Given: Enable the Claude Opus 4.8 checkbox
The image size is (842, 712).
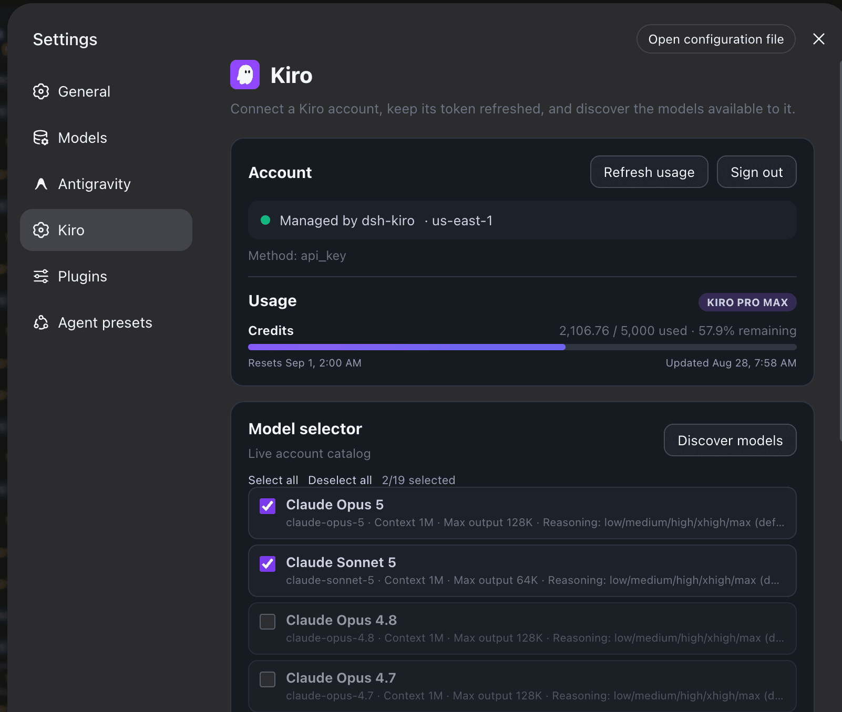Looking at the screenshot, I should (268, 622).
